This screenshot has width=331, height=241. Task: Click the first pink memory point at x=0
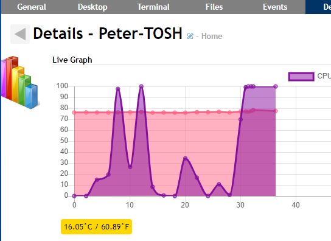tap(74, 113)
